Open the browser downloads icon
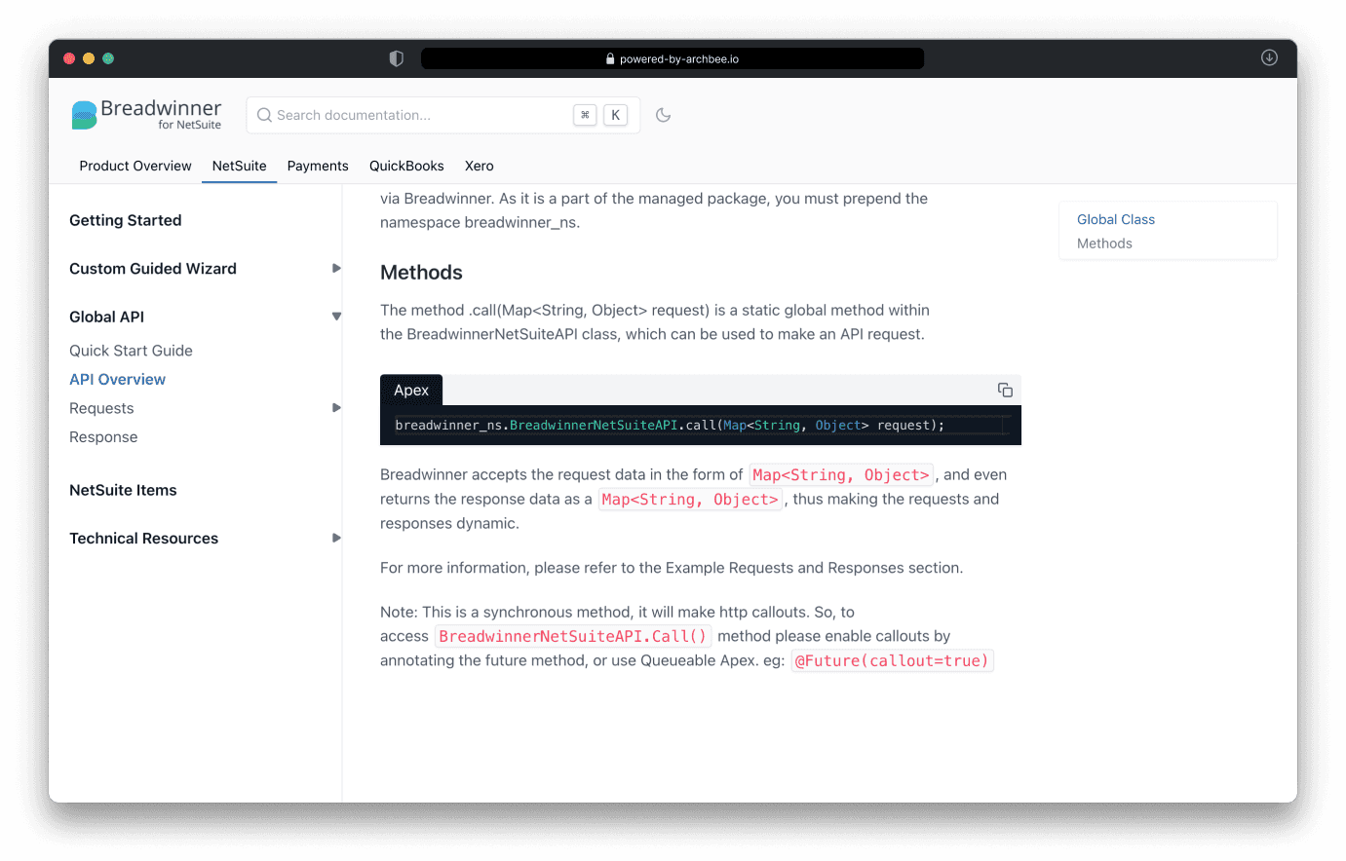This screenshot has height=861, width=1346. tap(1269, 58)
